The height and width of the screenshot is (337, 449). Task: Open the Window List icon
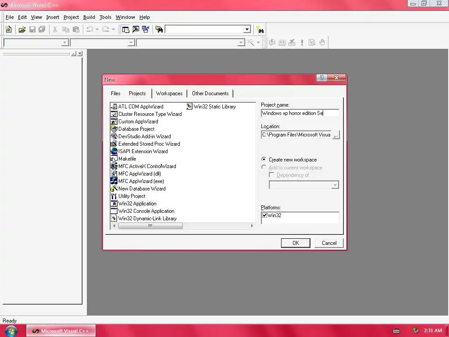146,29
